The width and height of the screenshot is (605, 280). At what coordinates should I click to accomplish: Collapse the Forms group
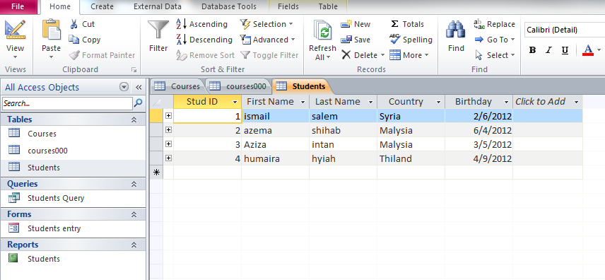134,214
